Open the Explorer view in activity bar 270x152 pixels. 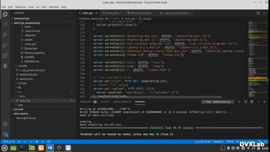pyautogui.click(x=5, y=14)
